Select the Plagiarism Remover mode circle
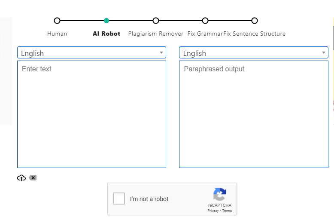 click(x=156, y=21)
